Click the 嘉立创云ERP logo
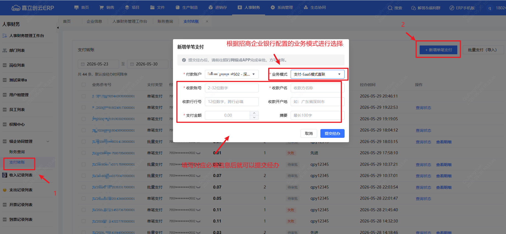The width and height of the screenshot is (506, 234). [33, 8]
